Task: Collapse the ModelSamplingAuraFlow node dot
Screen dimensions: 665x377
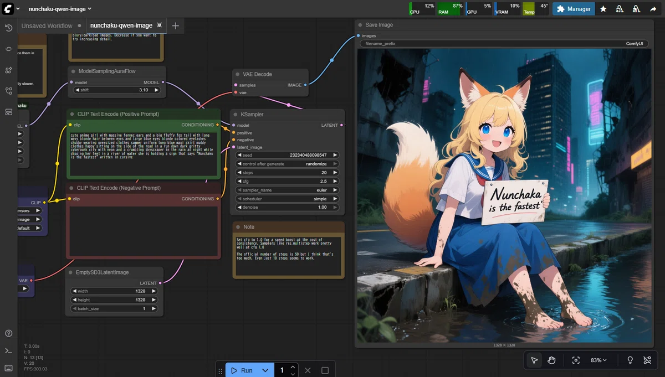Action: pos(73,71)
